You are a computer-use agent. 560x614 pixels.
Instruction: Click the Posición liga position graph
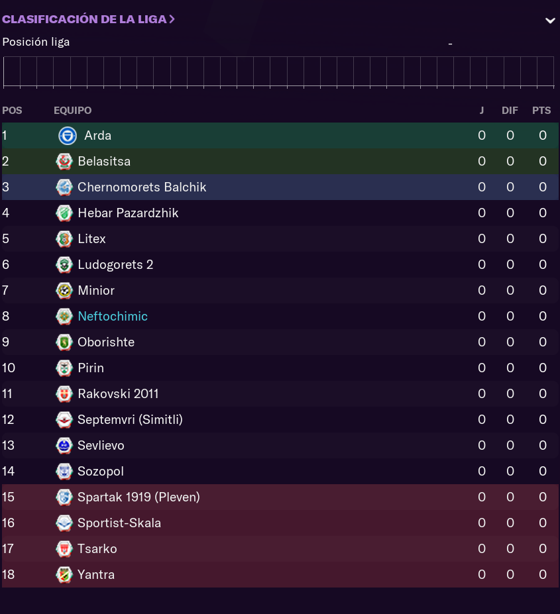(278, 72)
